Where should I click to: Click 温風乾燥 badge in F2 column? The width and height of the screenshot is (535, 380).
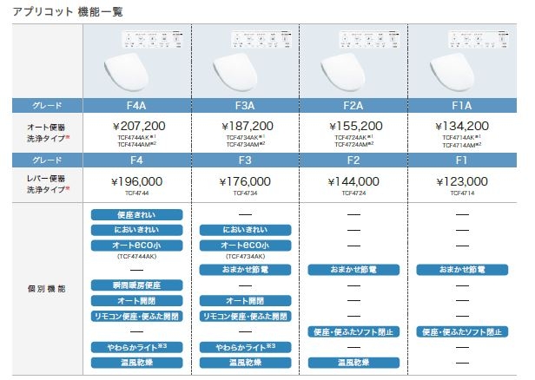pyautogui.click(x=353, y=362)
